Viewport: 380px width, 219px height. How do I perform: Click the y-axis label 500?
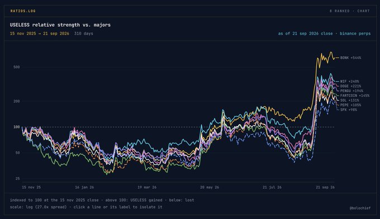pyautogui.click(x=16, y=67)
